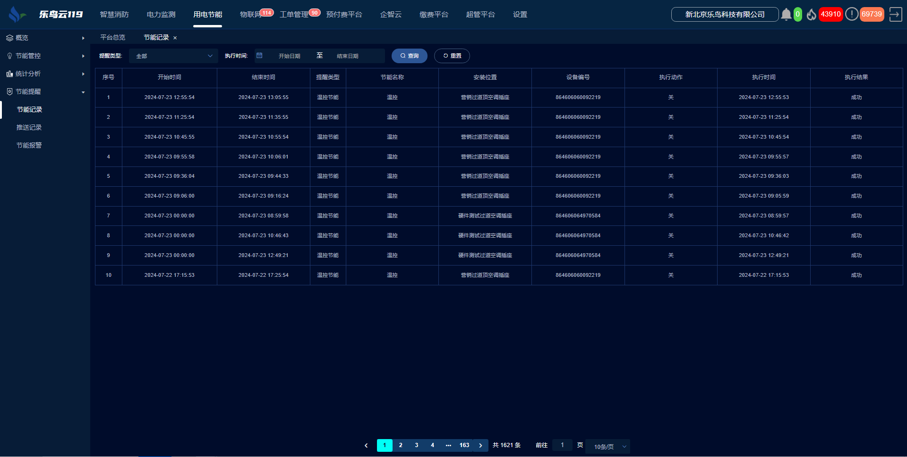Click the 前往 page number input field

[562, 445]
